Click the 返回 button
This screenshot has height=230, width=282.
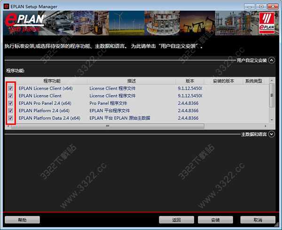point(176,220)
